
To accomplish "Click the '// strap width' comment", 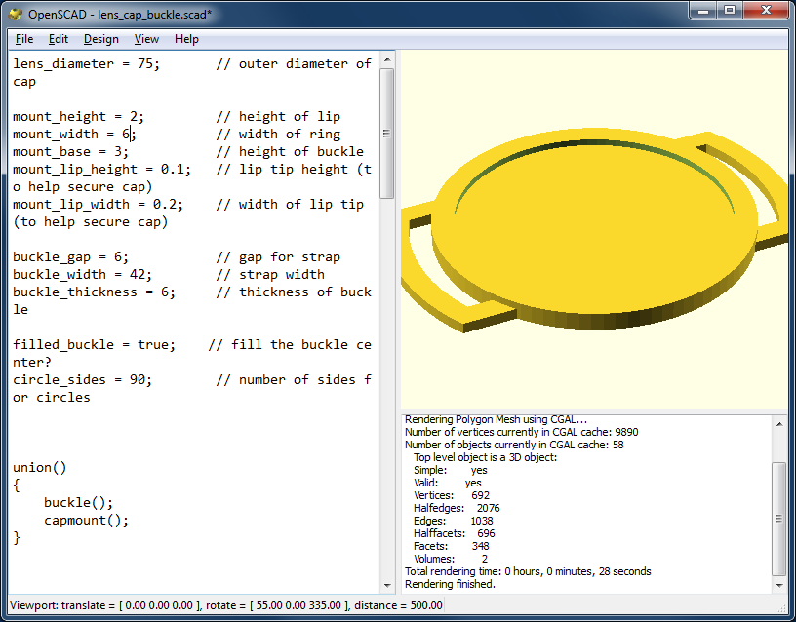I will [x=270, y=275].
